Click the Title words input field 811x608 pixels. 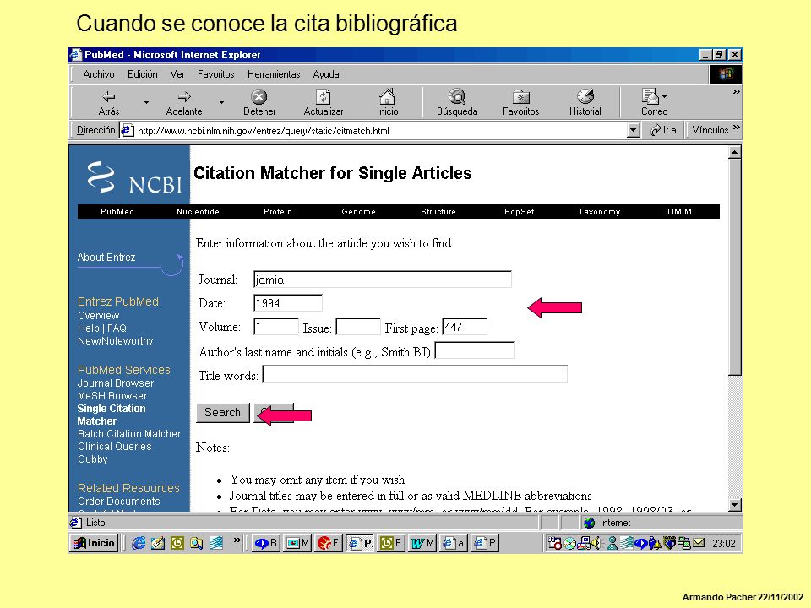coord(415,374)
